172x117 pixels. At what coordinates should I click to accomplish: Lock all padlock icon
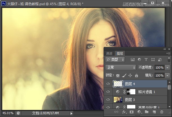click(x=137, y=75)
